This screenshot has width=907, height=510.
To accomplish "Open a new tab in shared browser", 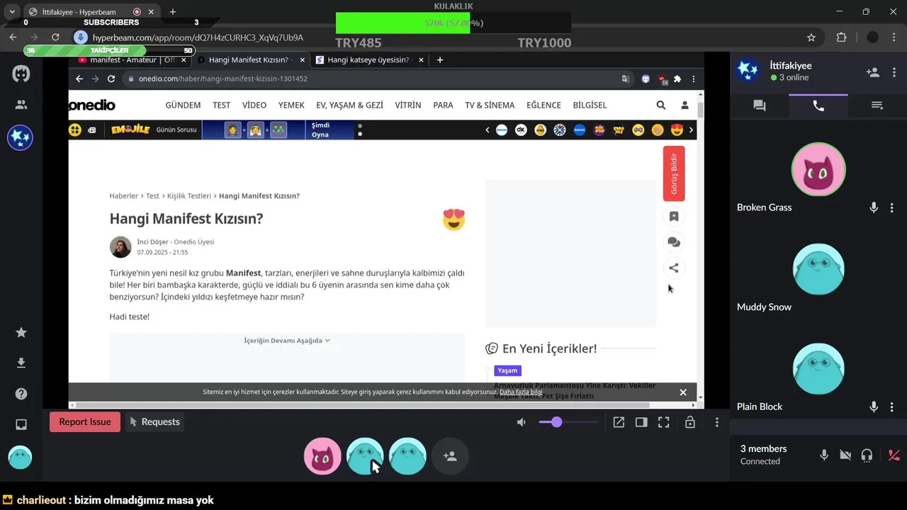I will pos(439,60).
